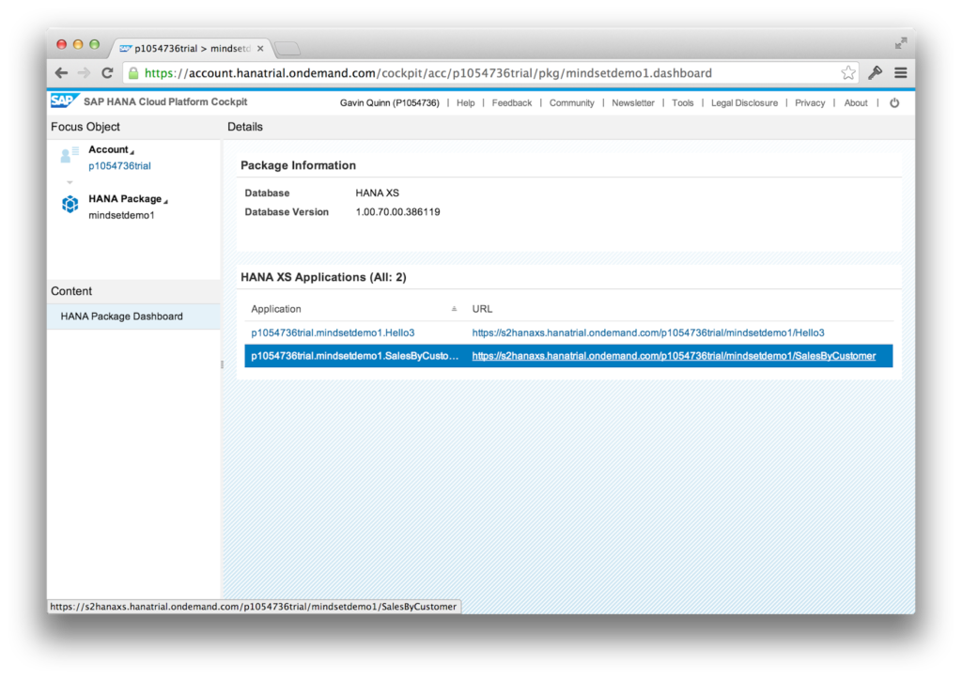Click Database Version value 1.00.70.00.386119

click(x=397, y=211)
